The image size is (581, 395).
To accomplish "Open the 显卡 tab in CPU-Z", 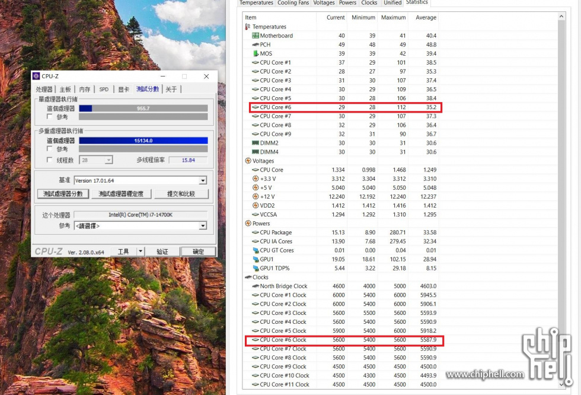I will 124,89.
